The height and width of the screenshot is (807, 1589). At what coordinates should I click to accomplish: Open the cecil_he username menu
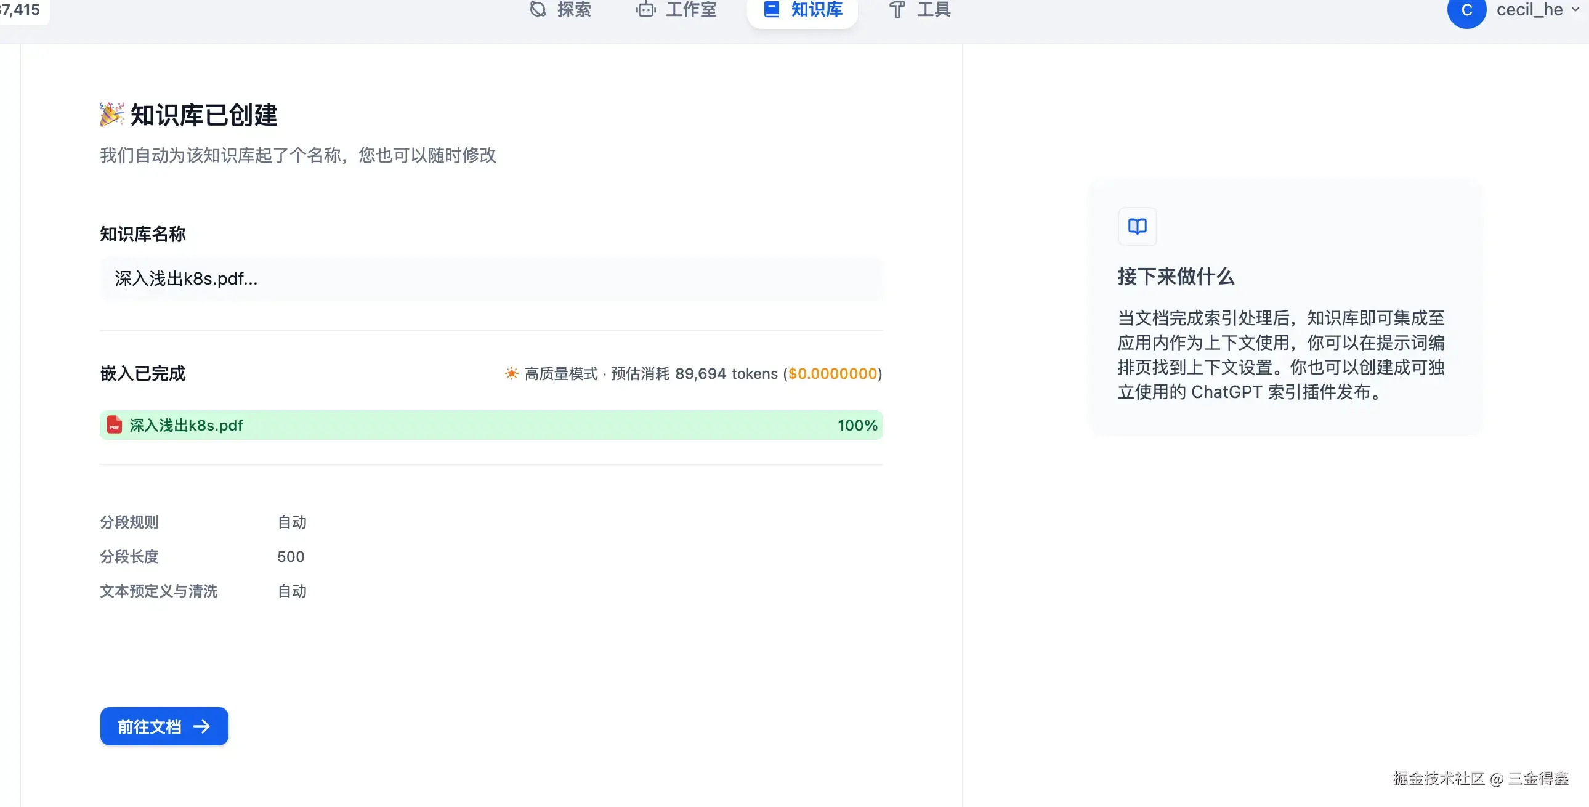click(x=1529, y=10)
